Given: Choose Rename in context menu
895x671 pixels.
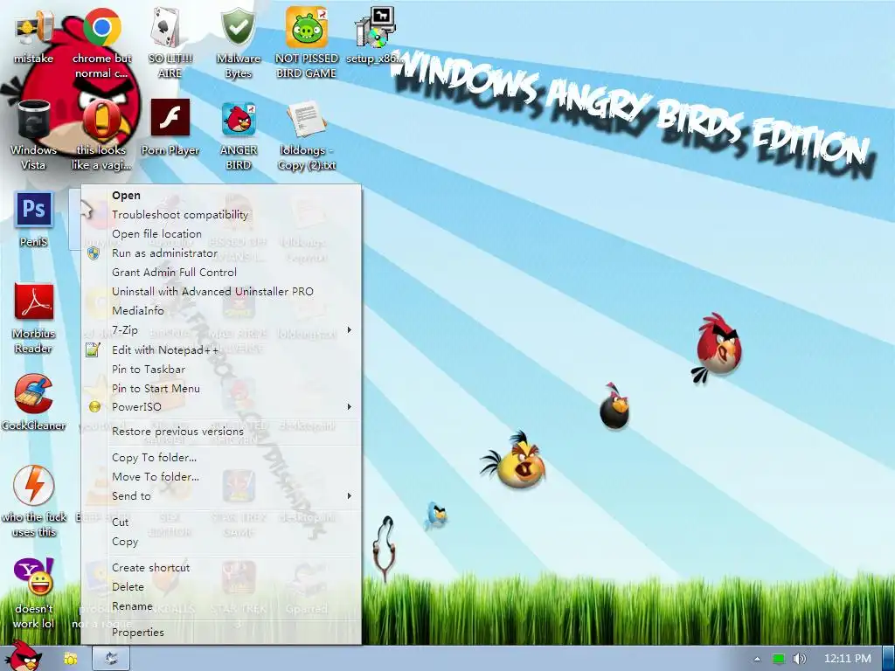Looking at the screenshot, I should [x=221, y=606].
